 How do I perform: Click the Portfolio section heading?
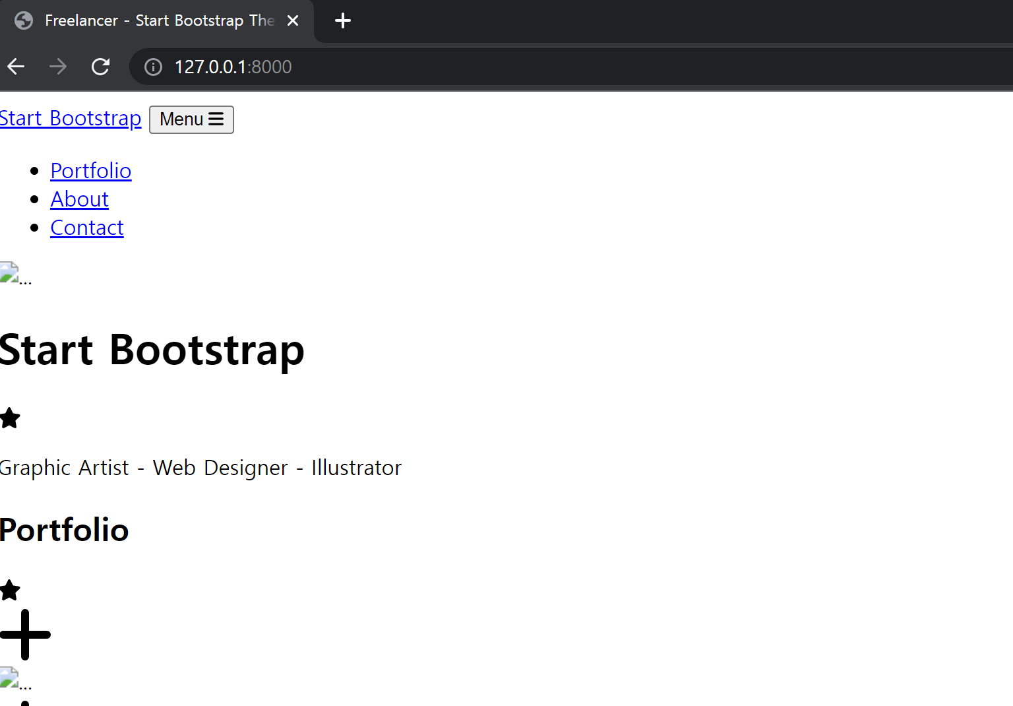(65, 530)
